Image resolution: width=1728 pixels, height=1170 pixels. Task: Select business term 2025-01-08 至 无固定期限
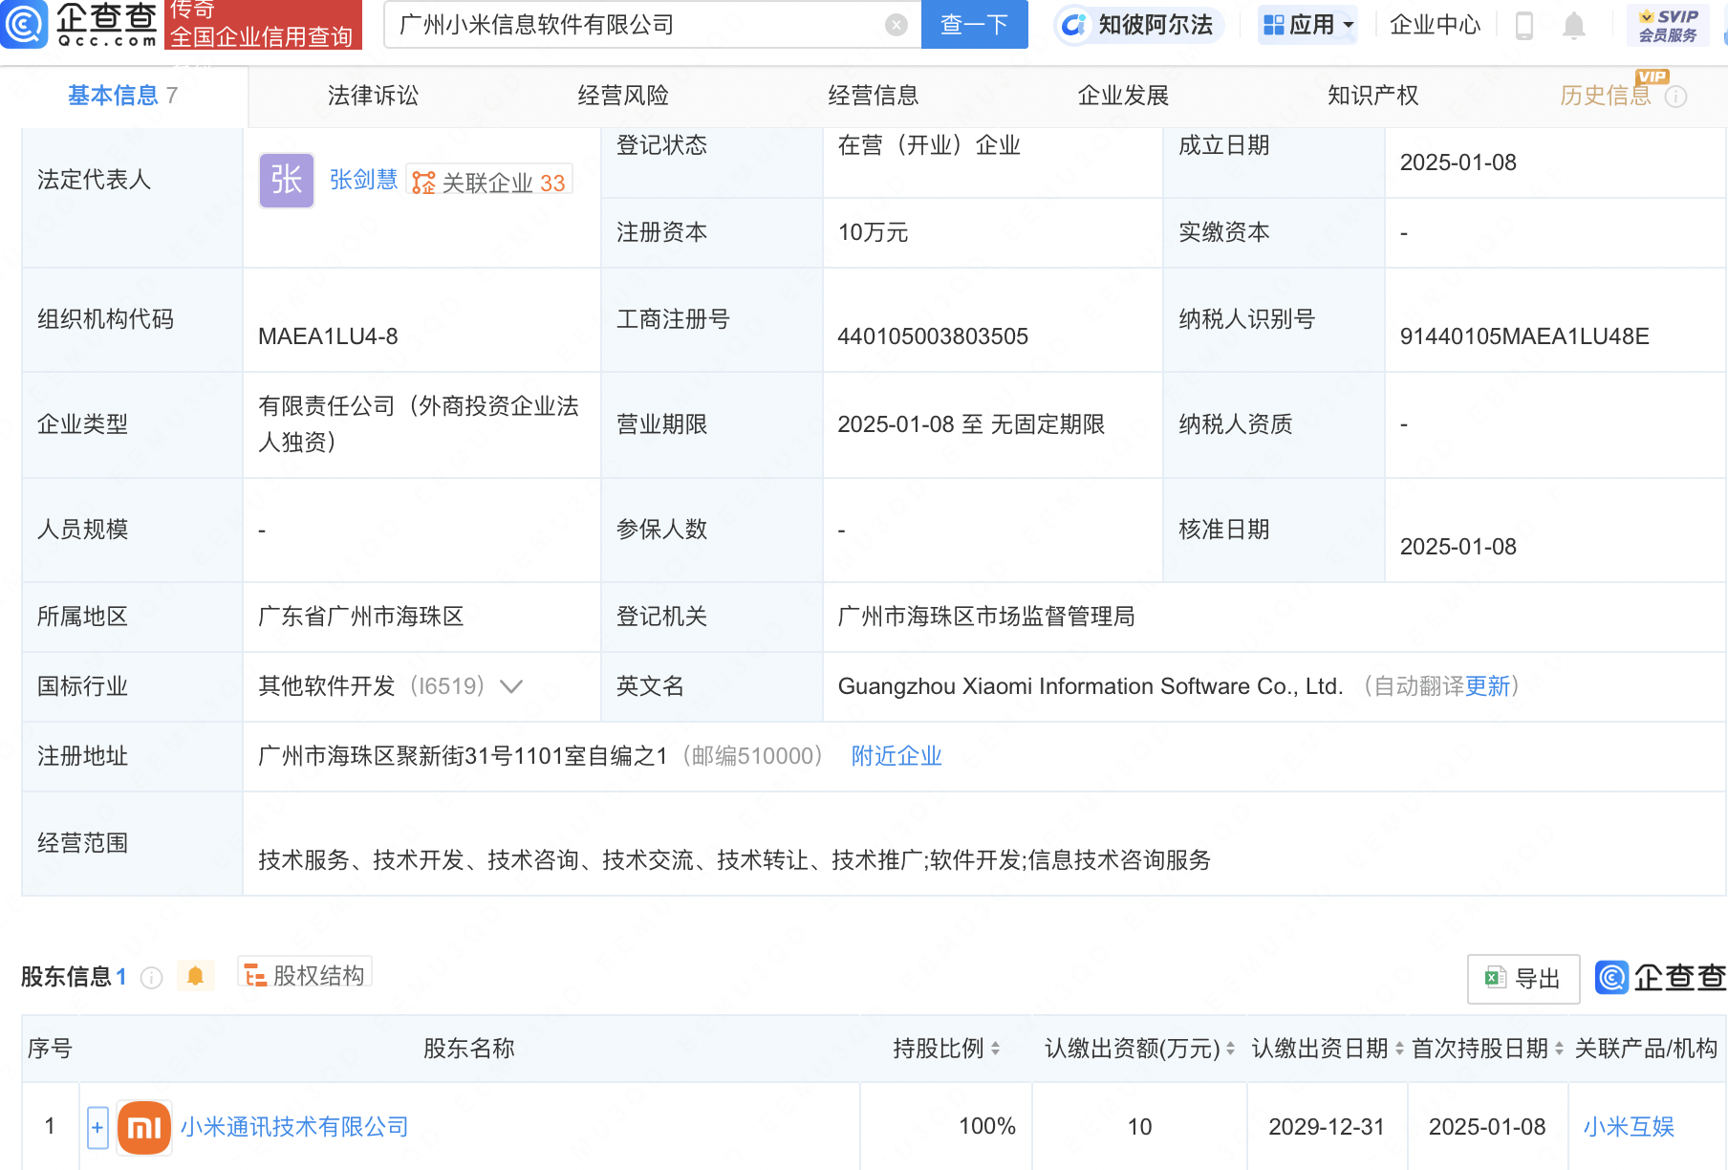[971, 424]
